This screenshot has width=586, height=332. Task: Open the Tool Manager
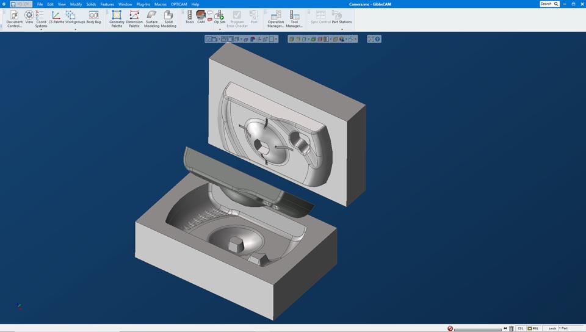(294, 18)
